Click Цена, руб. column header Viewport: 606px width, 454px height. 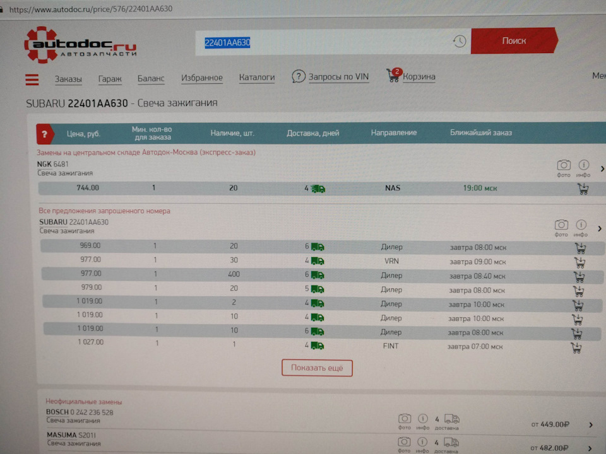[x=83, y=134]
